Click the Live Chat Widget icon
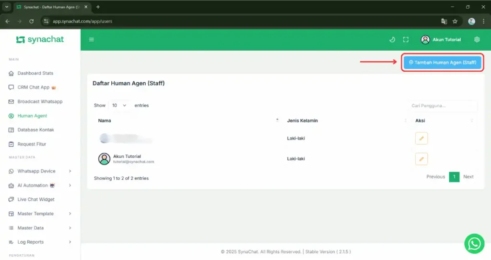491x260 pixels. click(12, 199)
